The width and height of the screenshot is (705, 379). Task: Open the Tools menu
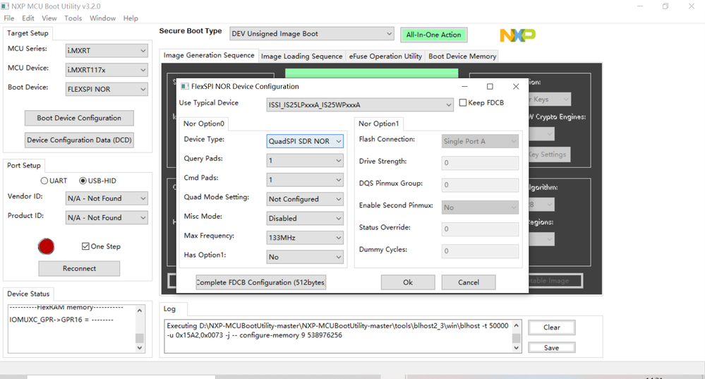tap(73, 18)
